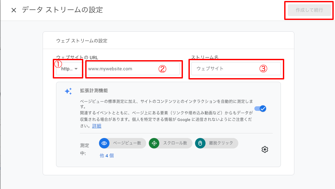
Task: Select the 離脱クリック chip
Action: click(217, 143)
